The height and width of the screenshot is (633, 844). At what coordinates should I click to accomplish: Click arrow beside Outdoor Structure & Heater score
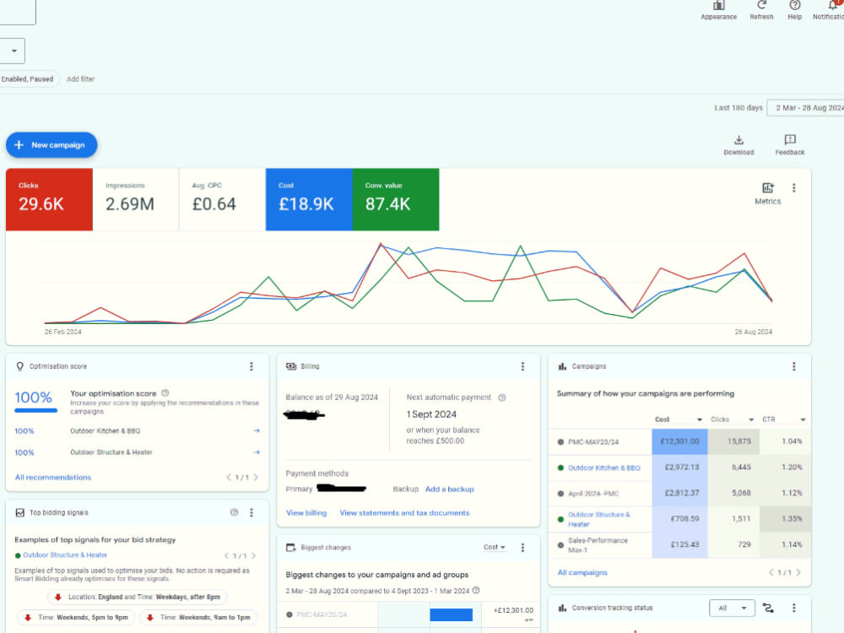[257, 452]
